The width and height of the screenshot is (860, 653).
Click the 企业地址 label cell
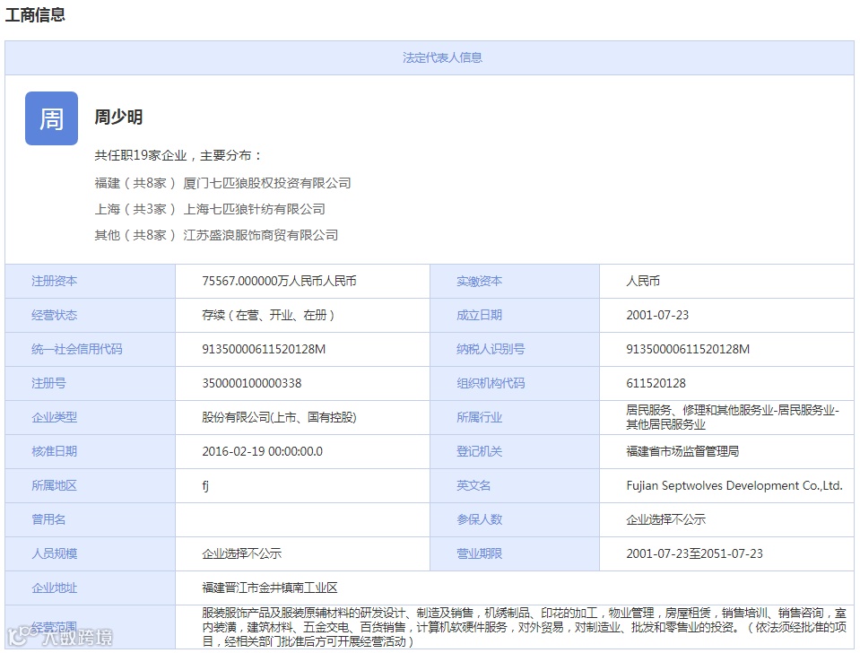coord(91,588)
